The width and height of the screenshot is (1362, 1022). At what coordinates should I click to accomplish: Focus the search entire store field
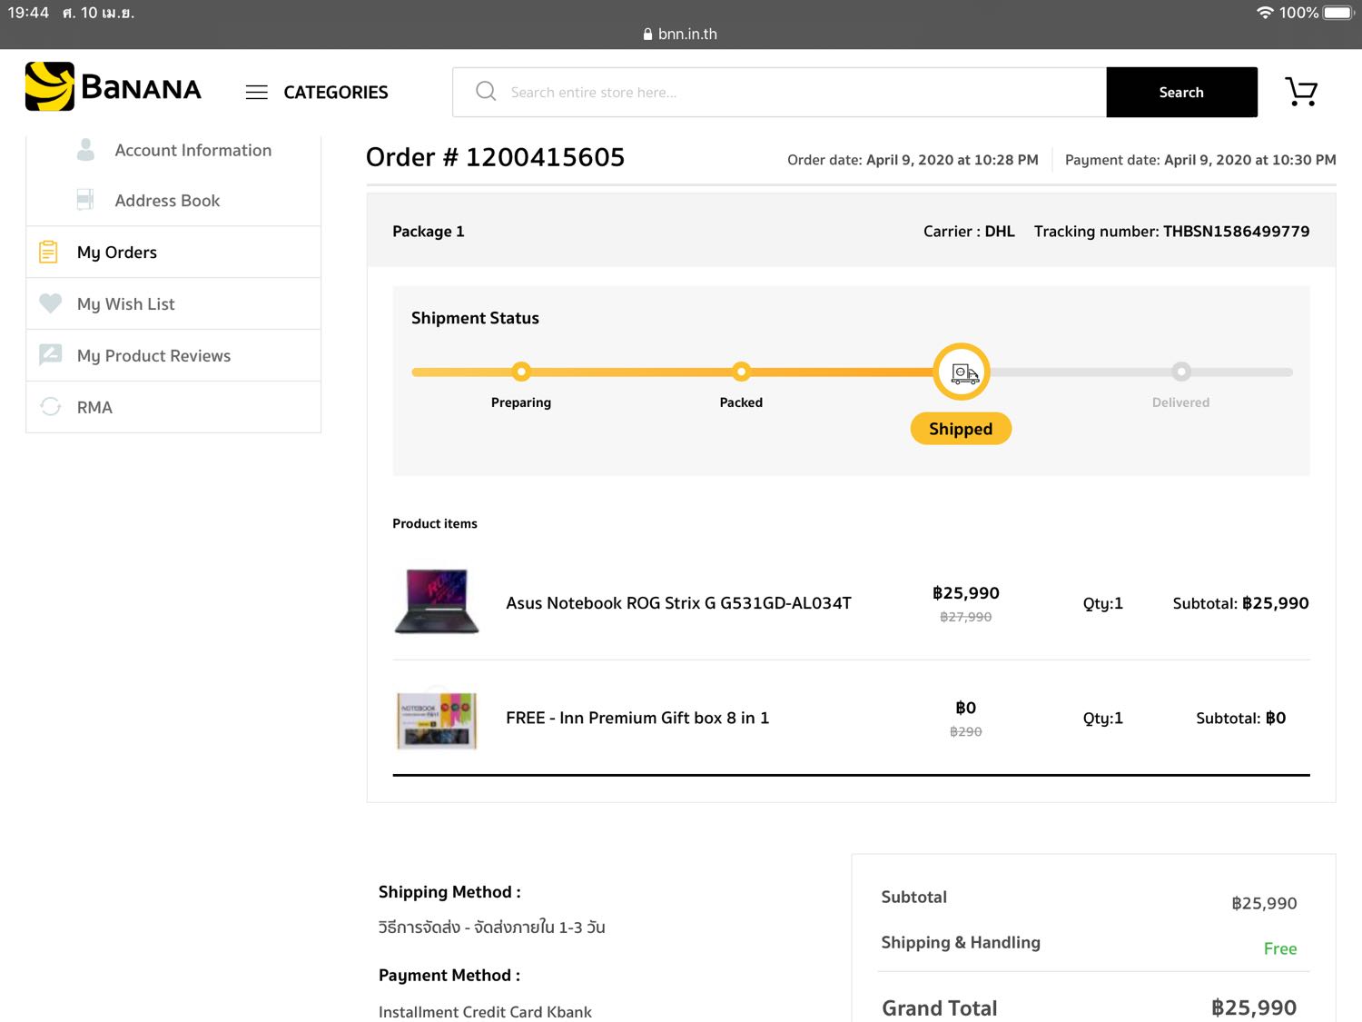coord(779,92)
